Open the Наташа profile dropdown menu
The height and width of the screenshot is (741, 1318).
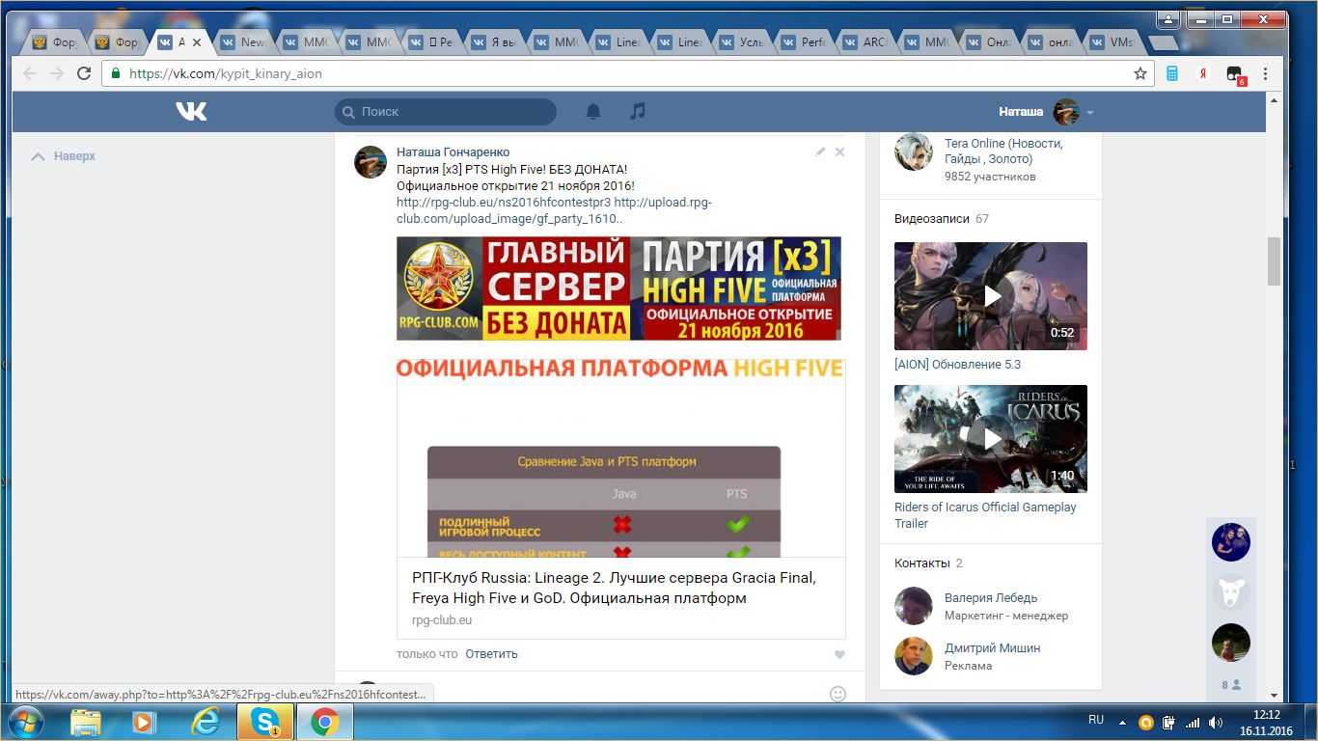coord(1047,112)
